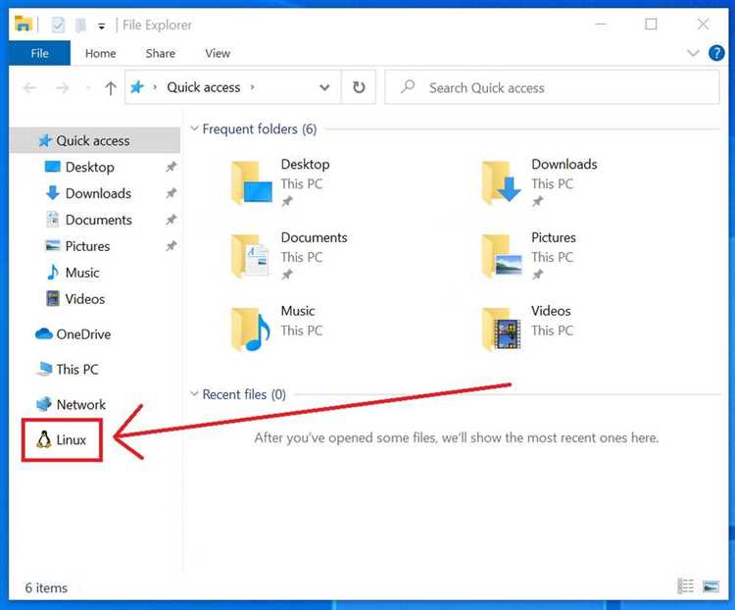
Task: Click the pin icon beside sidebar Downloads
Action: point(171,193)
